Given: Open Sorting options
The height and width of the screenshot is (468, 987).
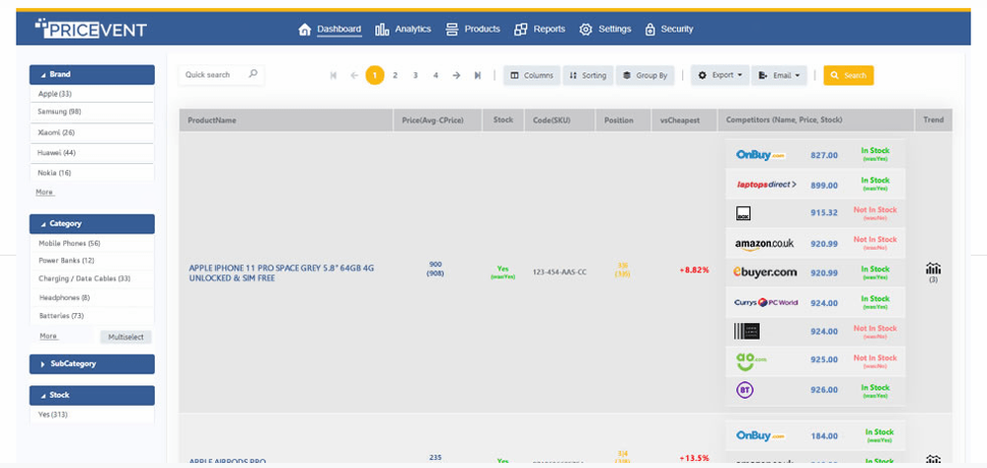Looking at the screenshot, I should pyautogui.click(x=587, y=76).
